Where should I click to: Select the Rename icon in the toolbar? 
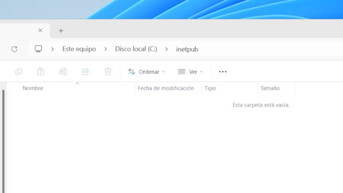tap(63, 71)
